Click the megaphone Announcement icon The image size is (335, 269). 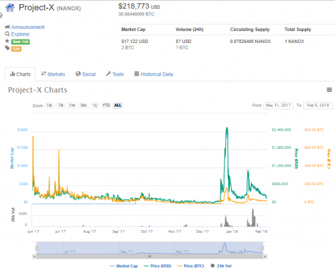coord(7,27)
